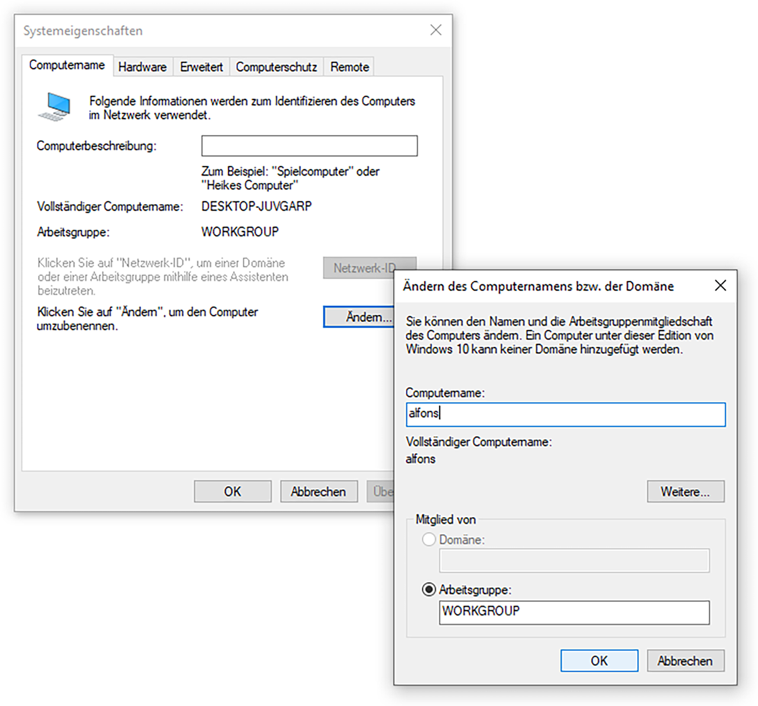This screenshot has height=706, width=758.
Task: Close the Systemeigenschaften window
Action: [x=436, y=30]
